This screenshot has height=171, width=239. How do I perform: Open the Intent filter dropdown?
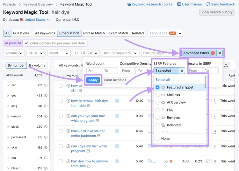(x=59, y=53)
